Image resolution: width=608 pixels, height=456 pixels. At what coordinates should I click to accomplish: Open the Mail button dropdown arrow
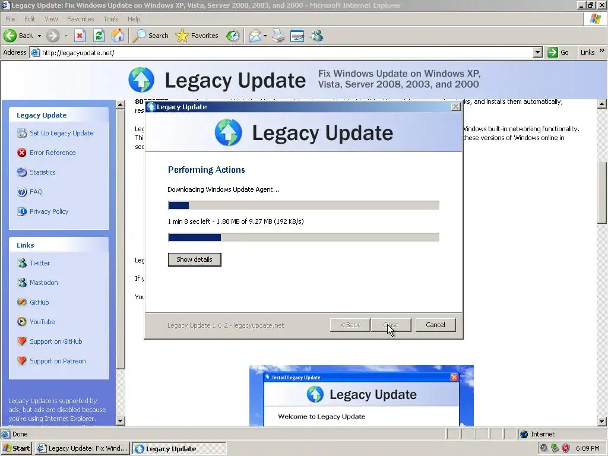(265, 36)
